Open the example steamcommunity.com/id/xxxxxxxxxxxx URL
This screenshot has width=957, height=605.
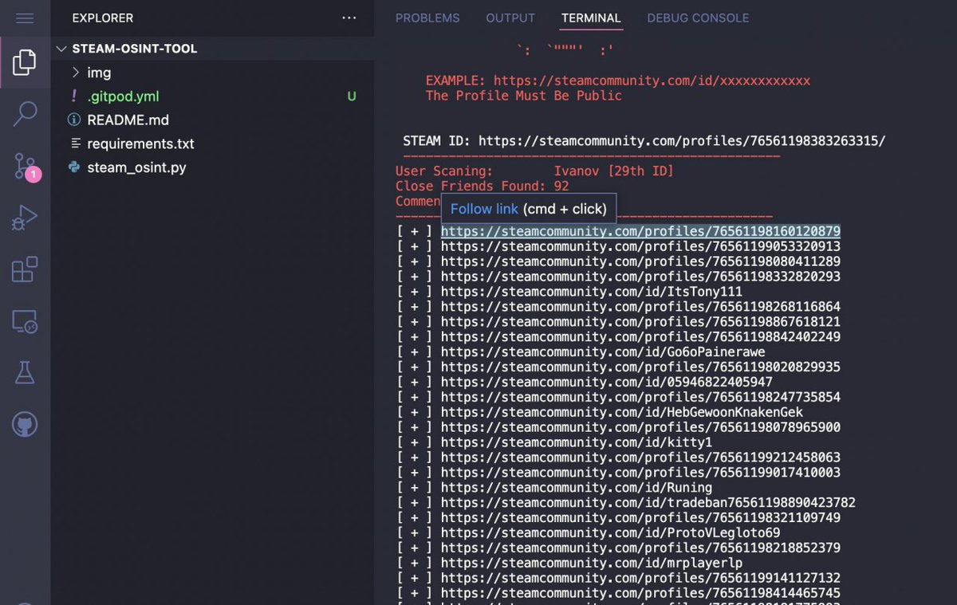point(652,81)
